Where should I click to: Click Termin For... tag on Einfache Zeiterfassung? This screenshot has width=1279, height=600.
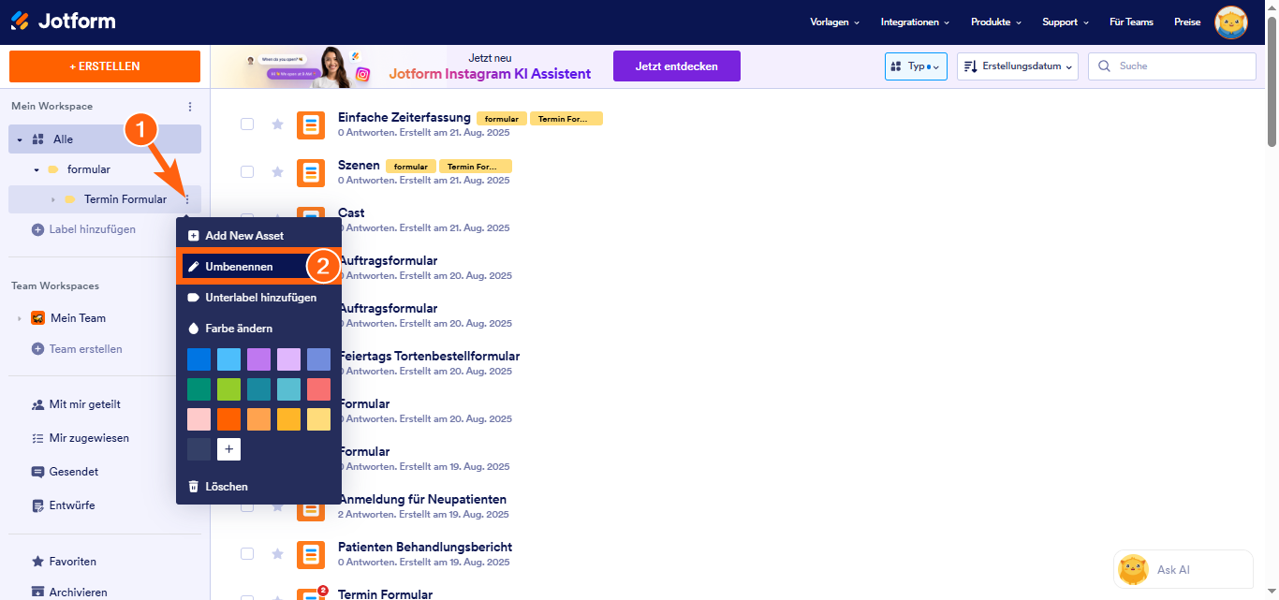[x=566, y=119]
